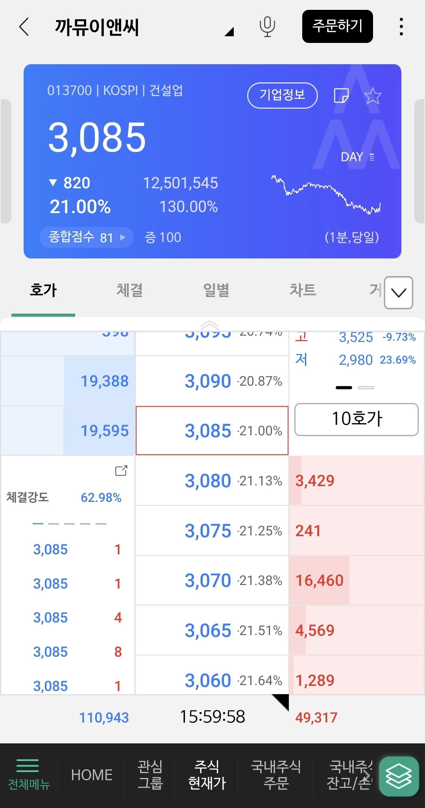The image size is (425, 808).
Task: Switch to the 일별 tab
Action: point(216,290)
